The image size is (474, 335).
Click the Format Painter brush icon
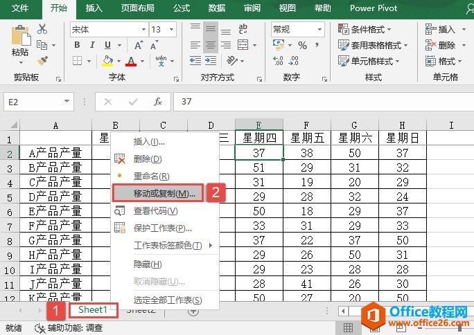click(x=42, y=61)
